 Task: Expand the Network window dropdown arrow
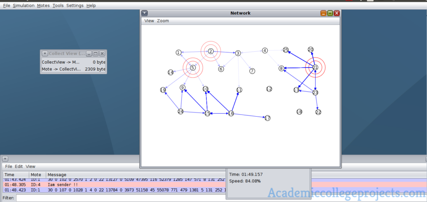point(144,13)
